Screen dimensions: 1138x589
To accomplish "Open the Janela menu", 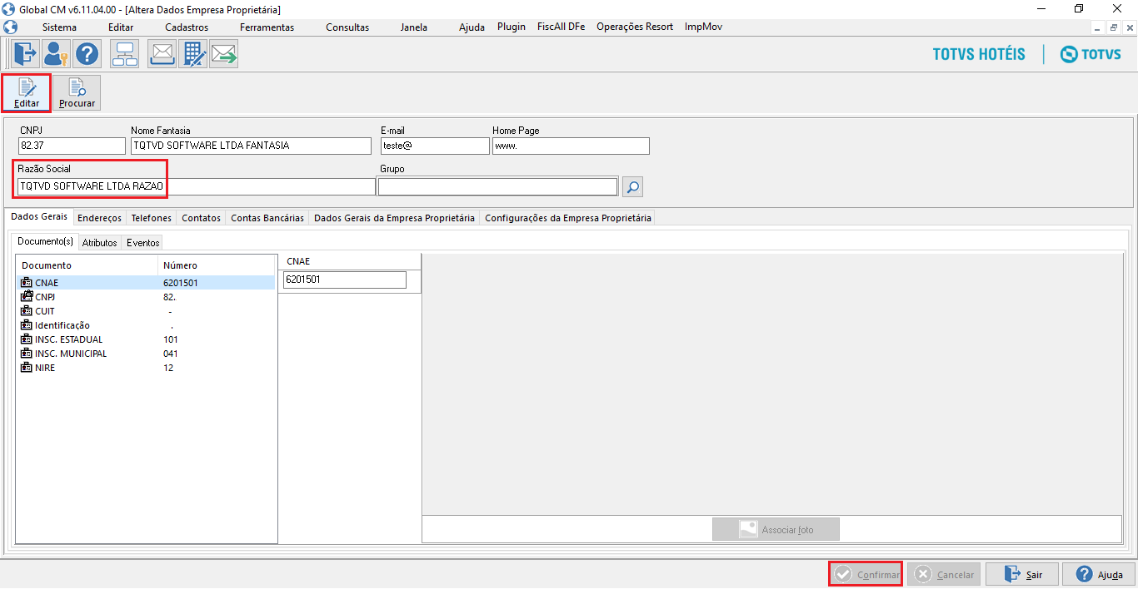I will pyautogui.click(x=413, y=27).
